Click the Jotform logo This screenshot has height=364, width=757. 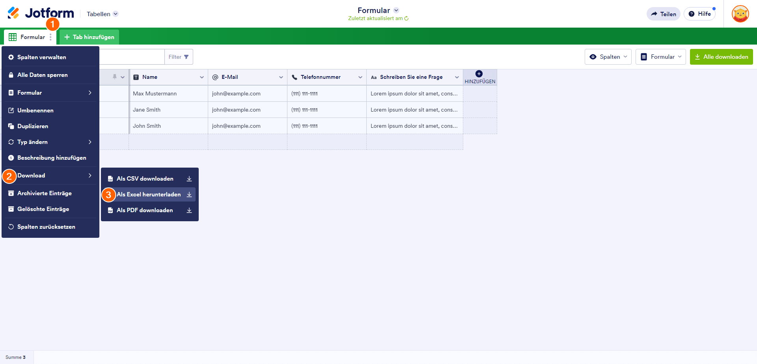41,13
